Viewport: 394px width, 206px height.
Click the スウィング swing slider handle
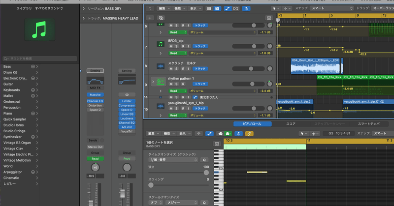click(151, 185)
